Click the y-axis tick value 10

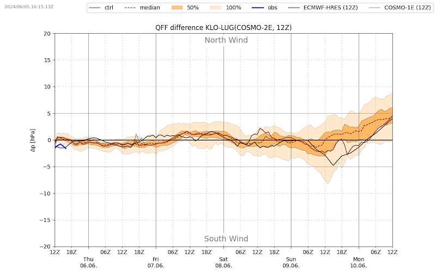tap(47, 87)
